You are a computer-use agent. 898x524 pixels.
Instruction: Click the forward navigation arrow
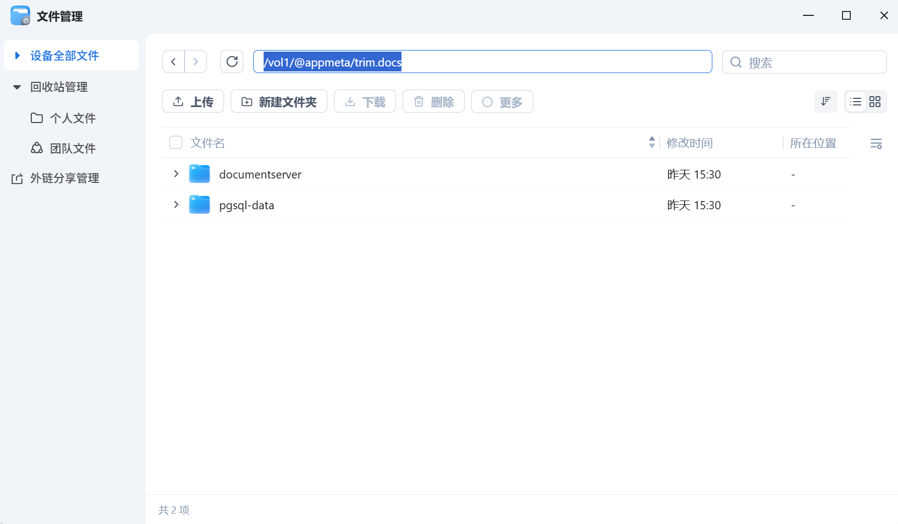coord(196,62)
